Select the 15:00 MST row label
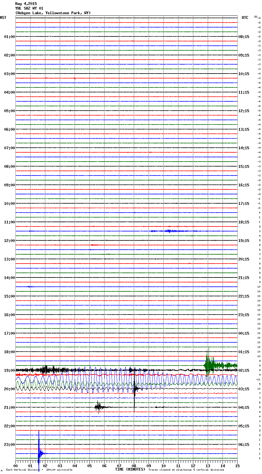 pos(10,296)
